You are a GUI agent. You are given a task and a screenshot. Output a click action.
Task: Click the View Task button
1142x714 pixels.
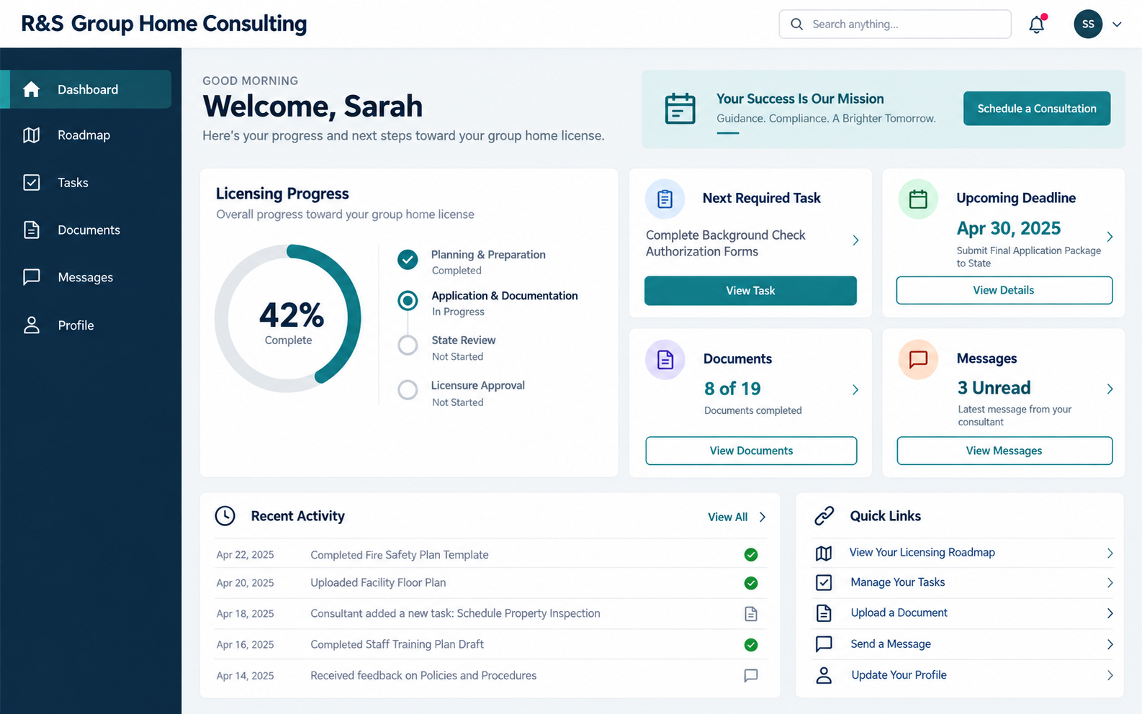point(750,291)
